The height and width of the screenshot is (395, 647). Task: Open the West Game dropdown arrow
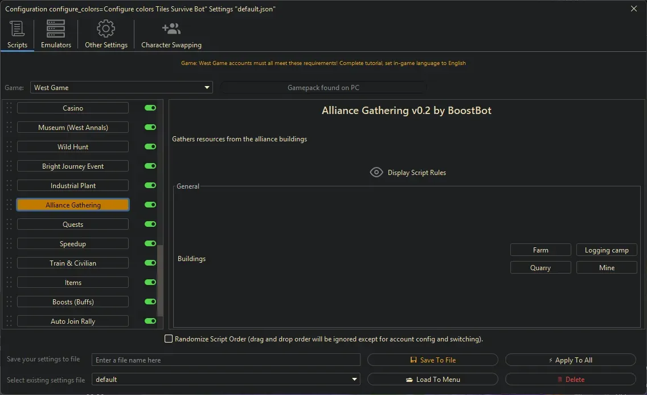pyautogui.click(x=206, y=87)
